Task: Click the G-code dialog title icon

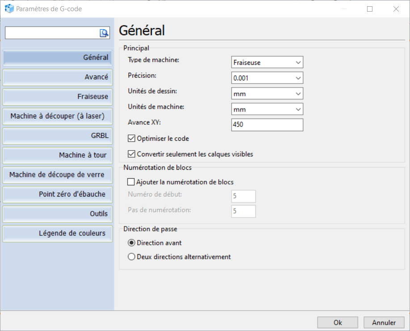Action: (9, 8)
